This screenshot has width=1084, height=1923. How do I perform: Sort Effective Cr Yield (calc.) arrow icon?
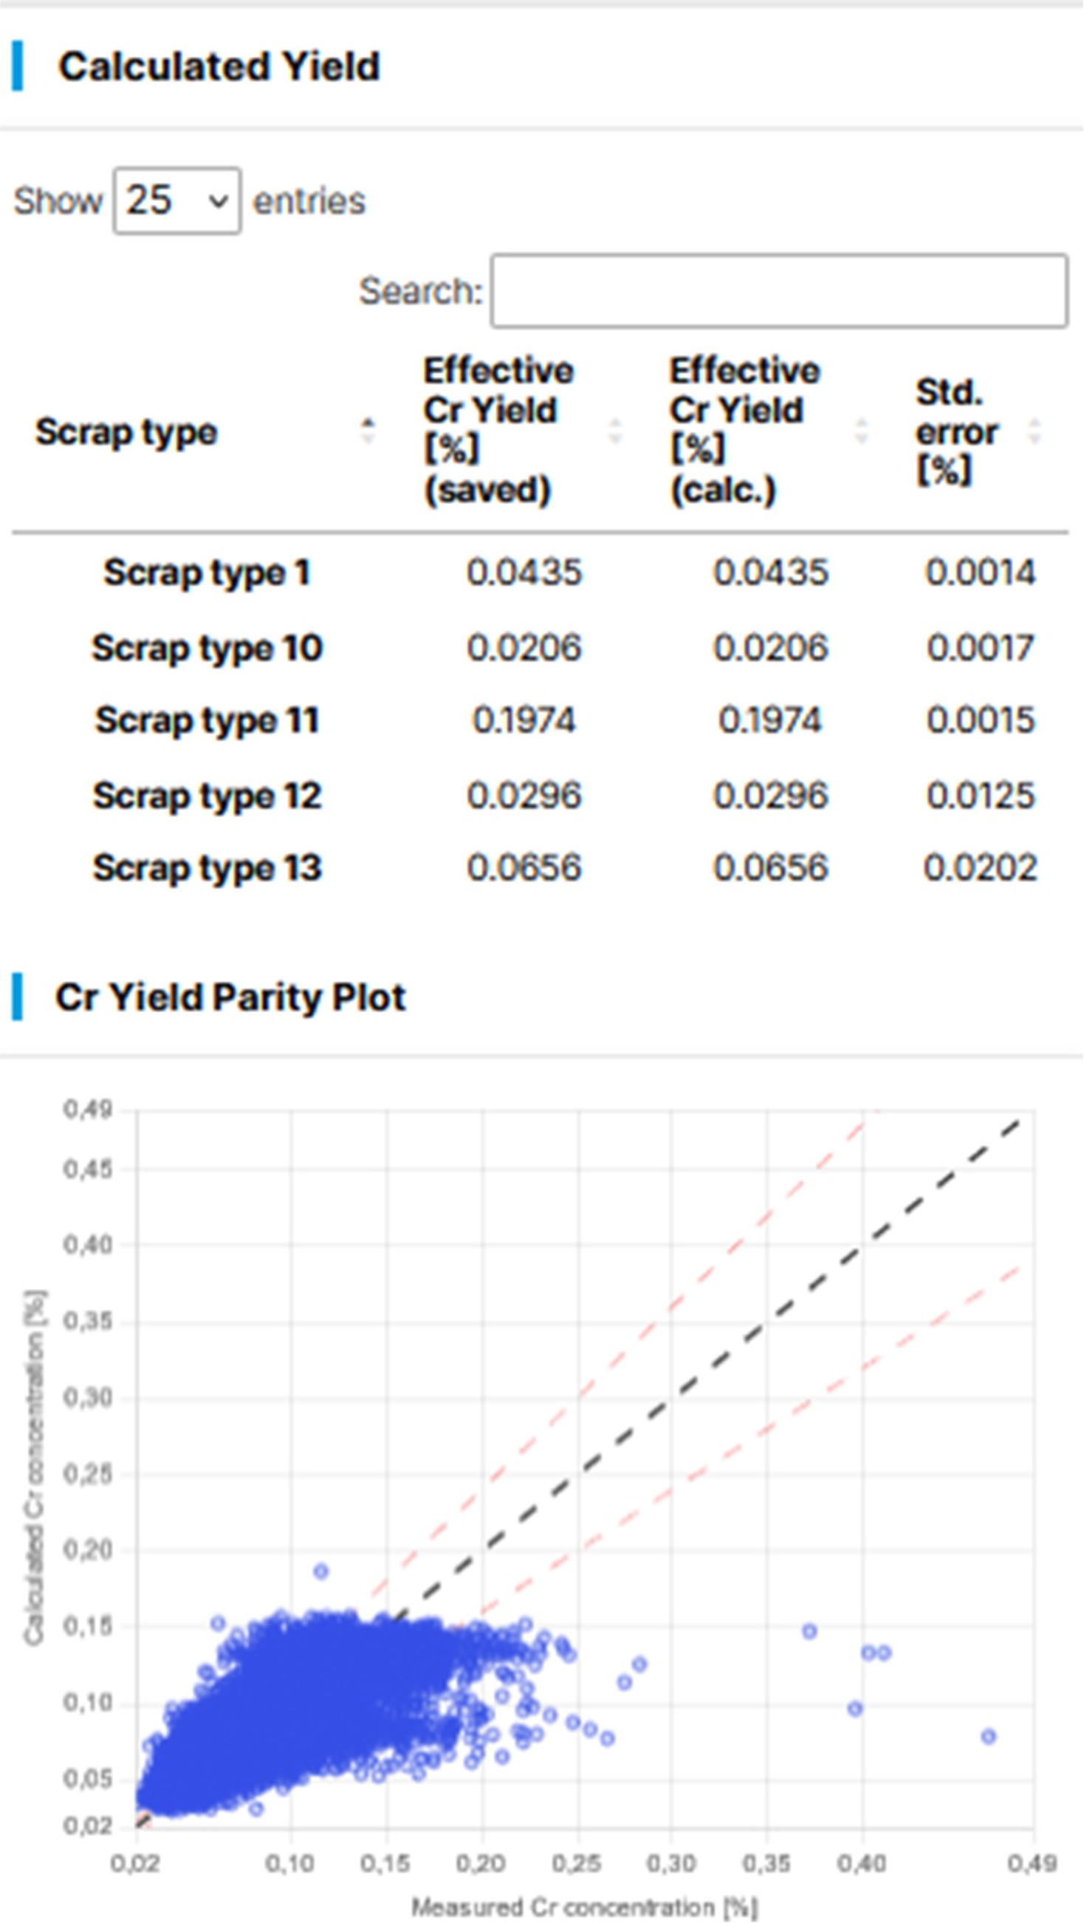pyautogui.click(x=862, y=431)
